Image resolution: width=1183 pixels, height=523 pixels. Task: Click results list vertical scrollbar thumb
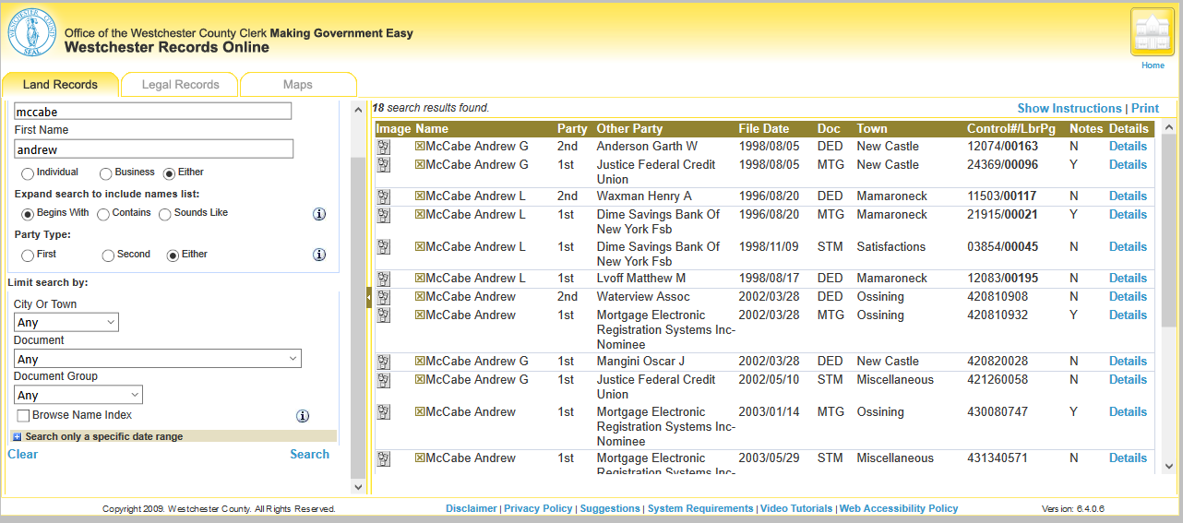point(1169,230)
